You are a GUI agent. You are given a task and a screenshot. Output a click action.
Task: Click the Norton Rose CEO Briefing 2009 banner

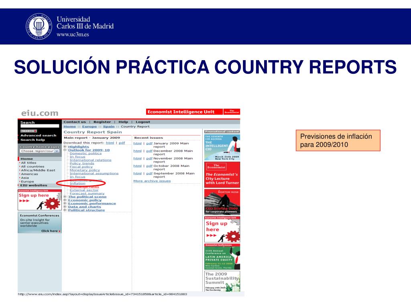click(x=222, y=202)
